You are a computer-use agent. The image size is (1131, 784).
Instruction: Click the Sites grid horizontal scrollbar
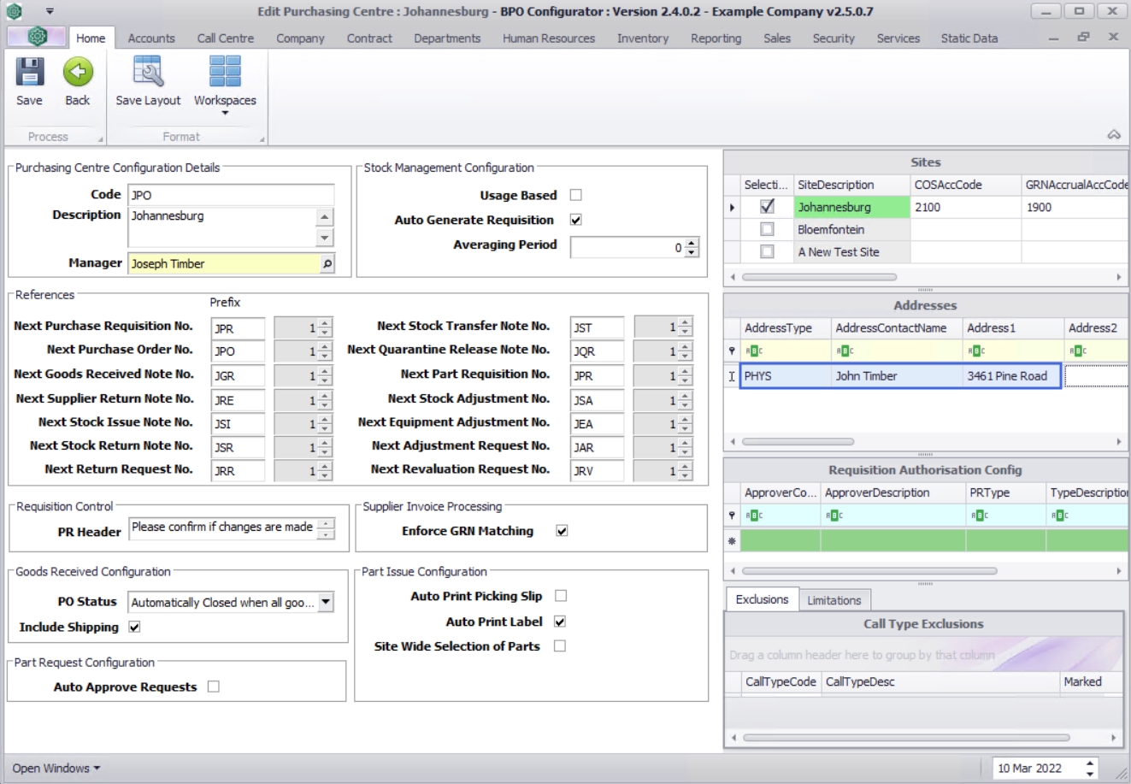(x=819, y=277)
